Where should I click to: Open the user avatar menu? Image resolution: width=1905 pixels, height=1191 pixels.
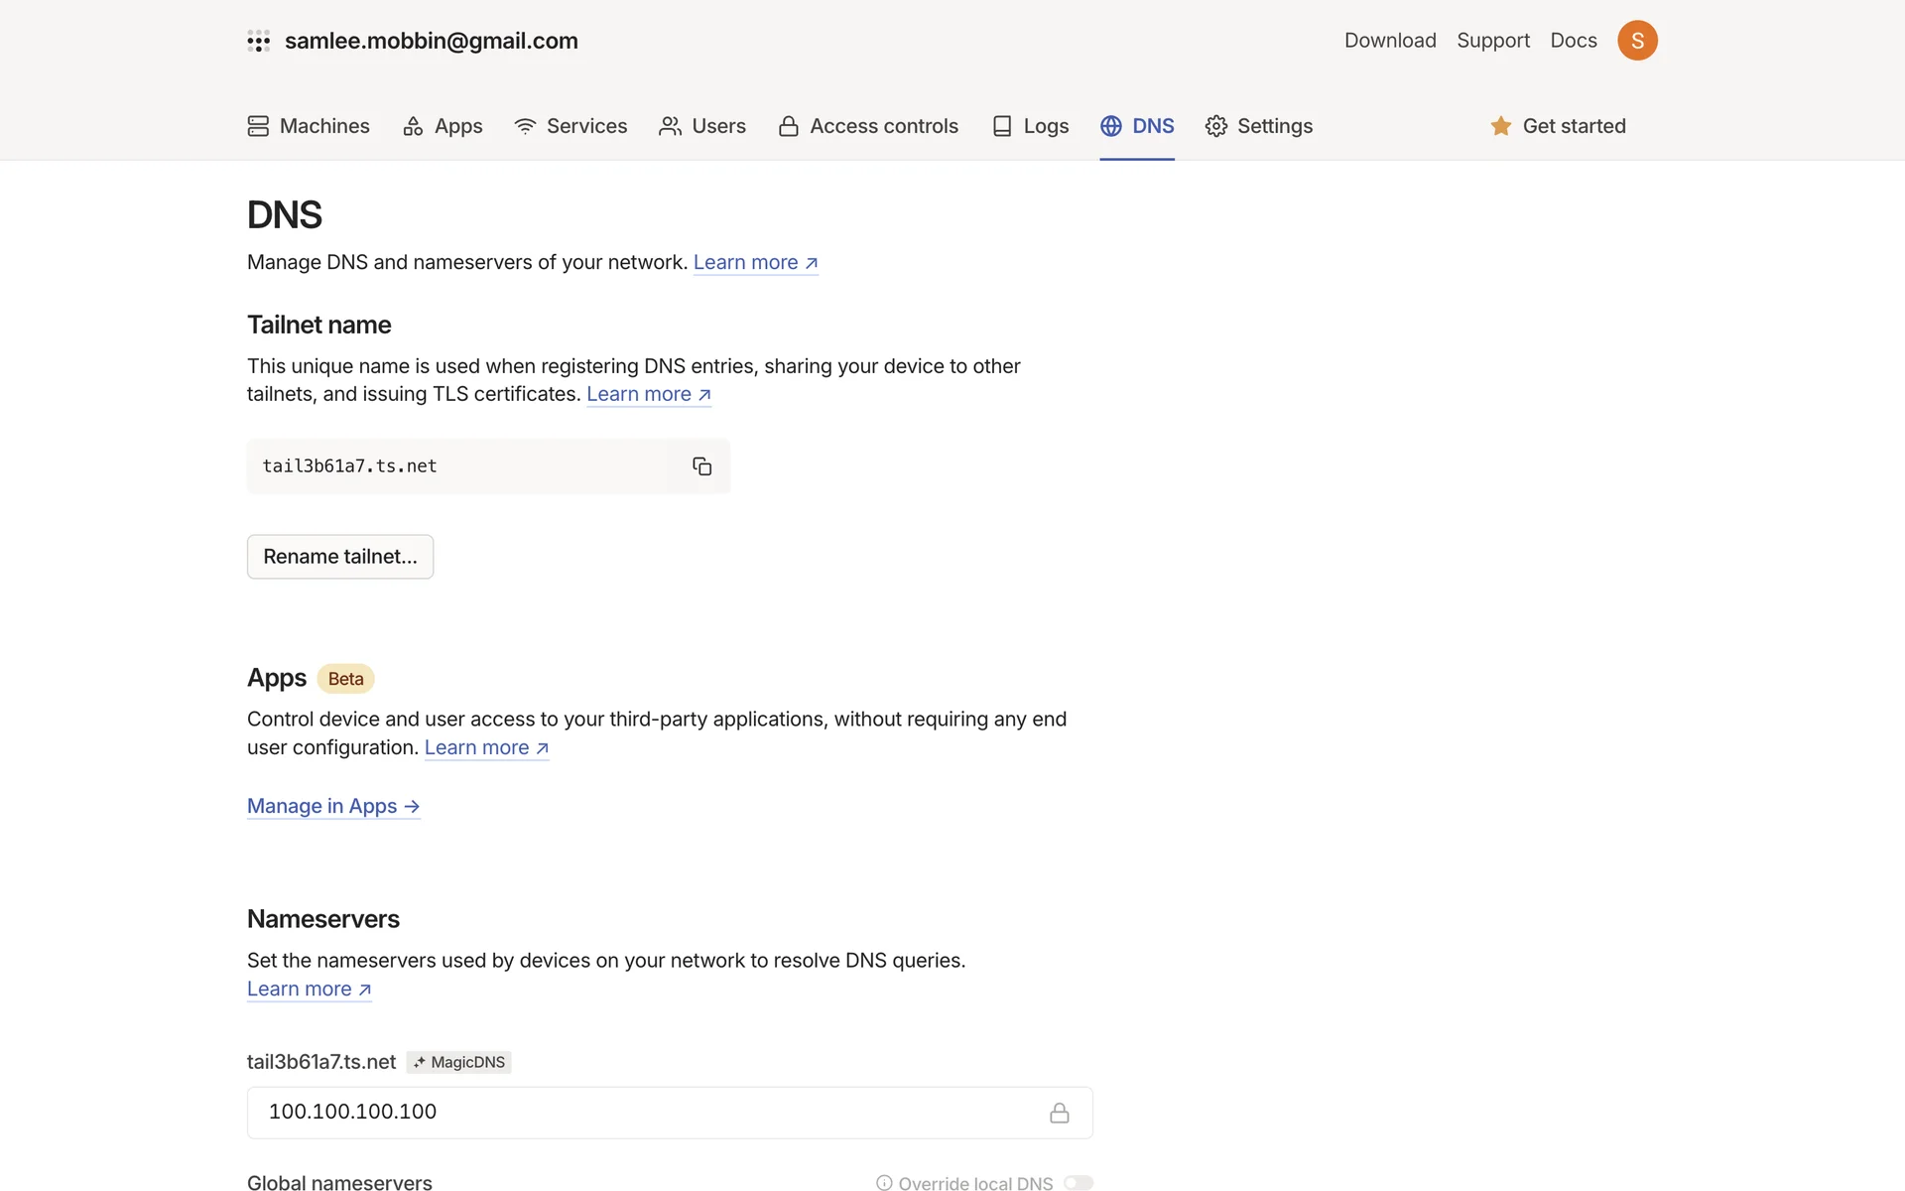pos(1637,41)
